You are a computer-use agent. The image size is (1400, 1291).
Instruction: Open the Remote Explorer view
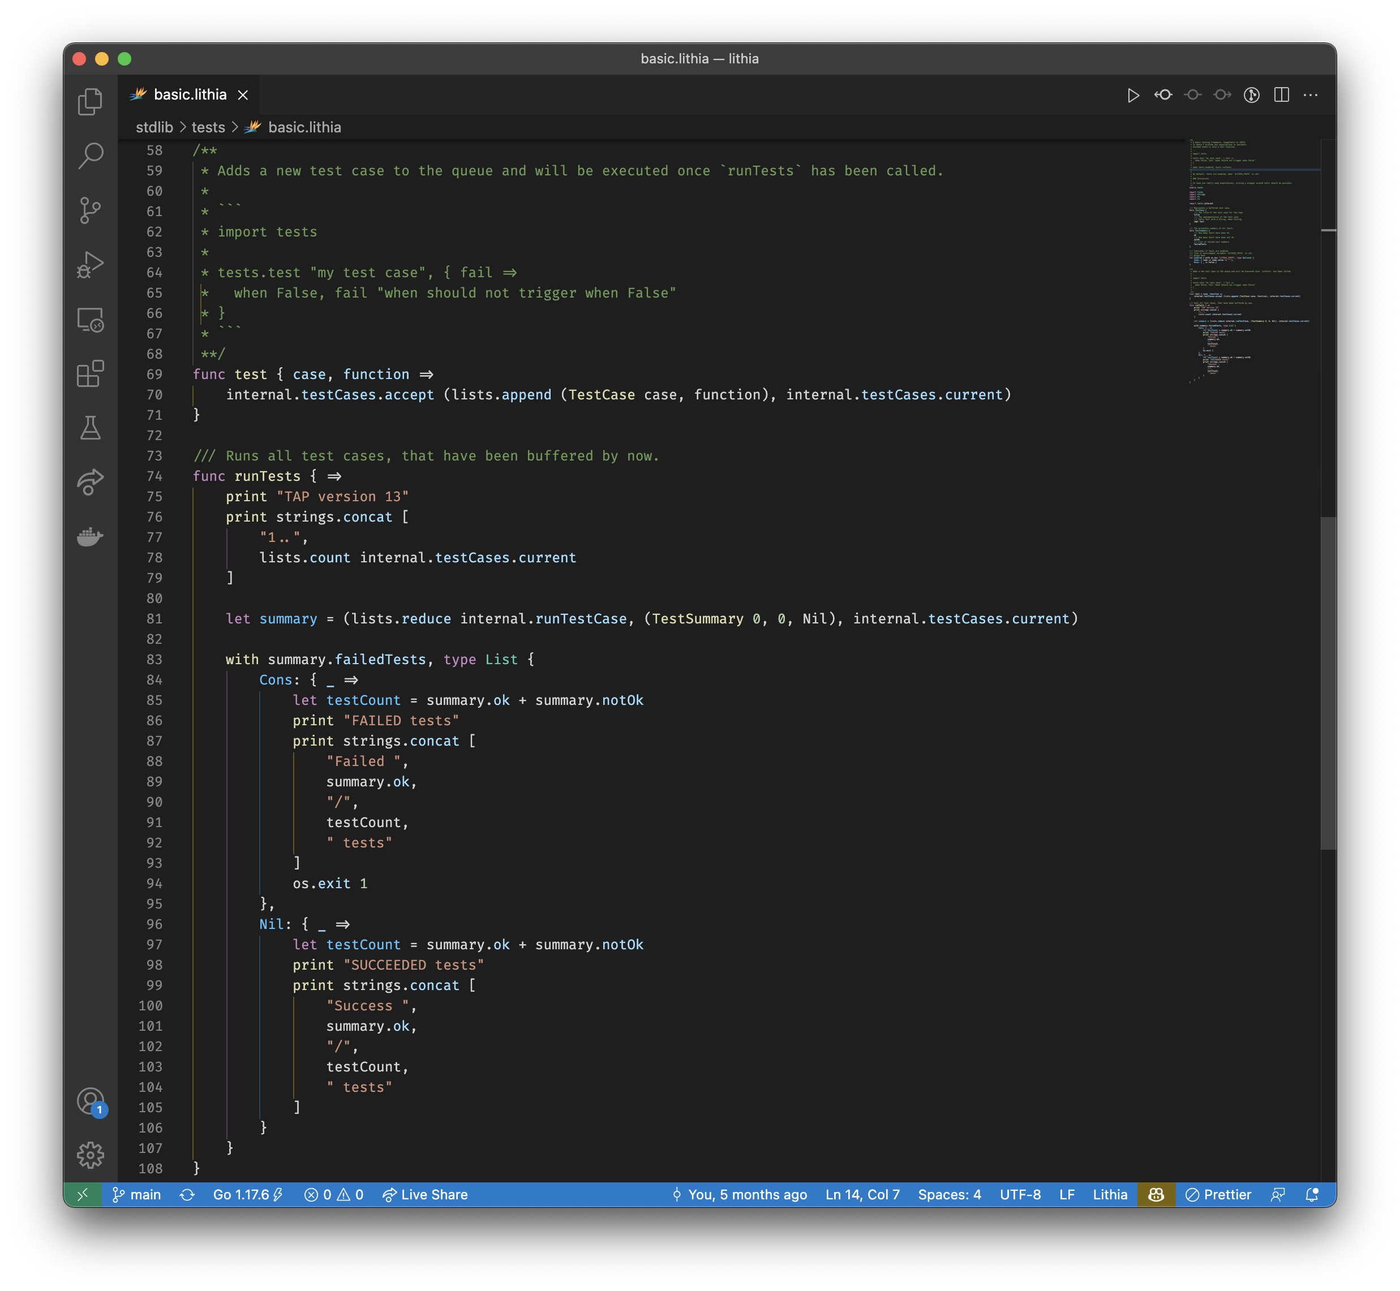point(90,319)
